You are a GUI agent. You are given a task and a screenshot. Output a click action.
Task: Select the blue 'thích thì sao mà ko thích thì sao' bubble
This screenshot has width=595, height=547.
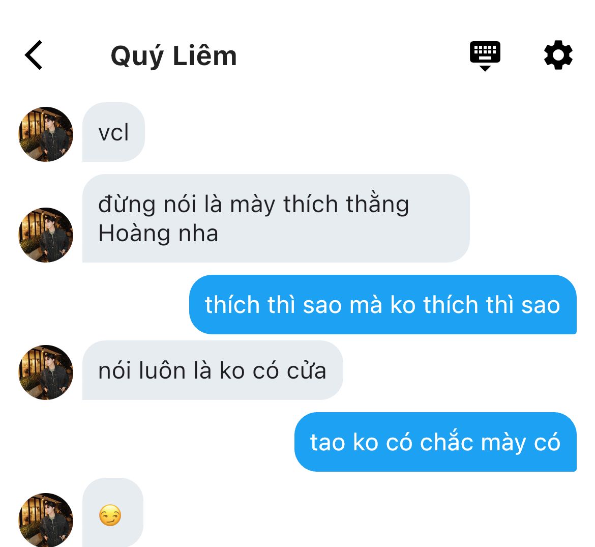point(383,304)
